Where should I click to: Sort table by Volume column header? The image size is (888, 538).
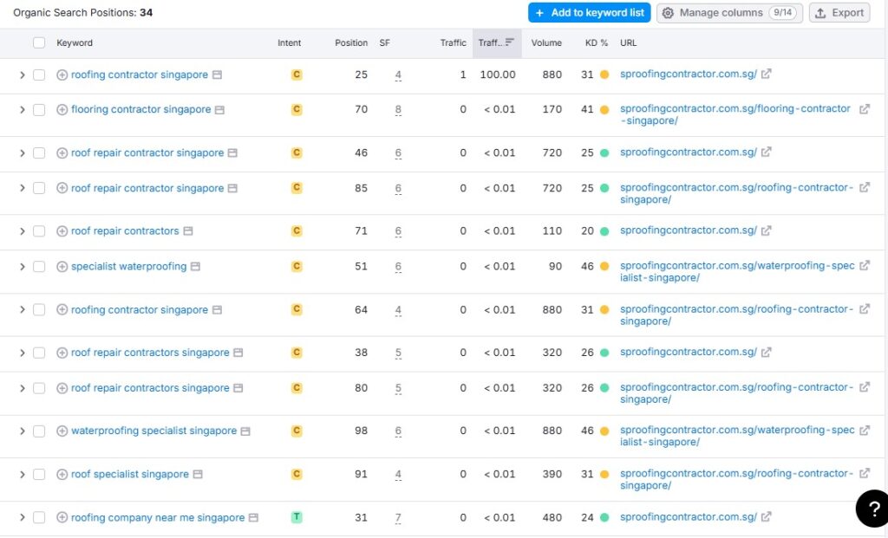tap(546, 42)
